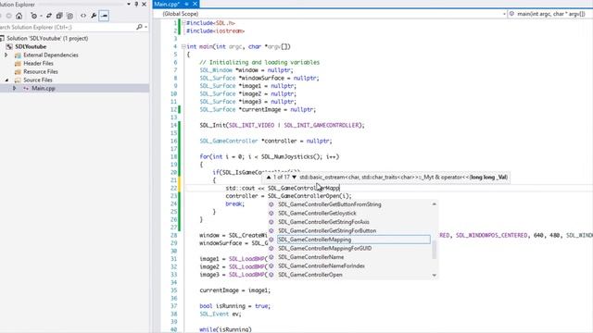Image resolution: width=593 pixels, height=333 pixels.
Task: Show previous overload in parameter tooltip
Action: coord(269,177)
